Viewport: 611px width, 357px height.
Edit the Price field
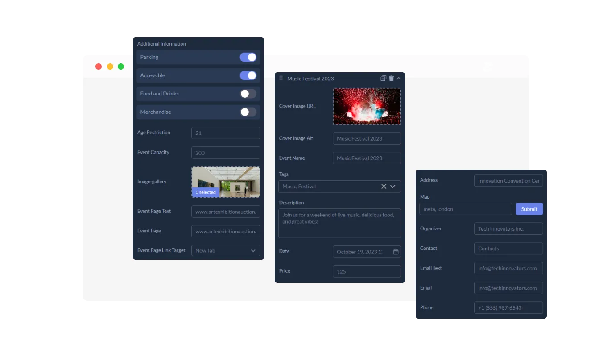367,271
